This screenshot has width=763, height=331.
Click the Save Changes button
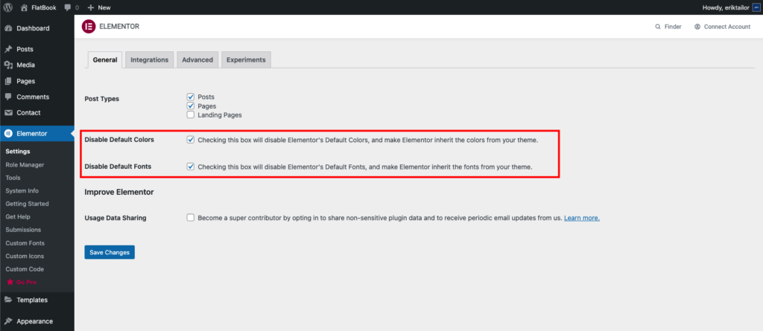110,252
